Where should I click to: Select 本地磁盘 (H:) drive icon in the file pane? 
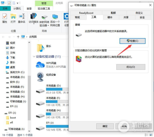(x=40, y=116)
